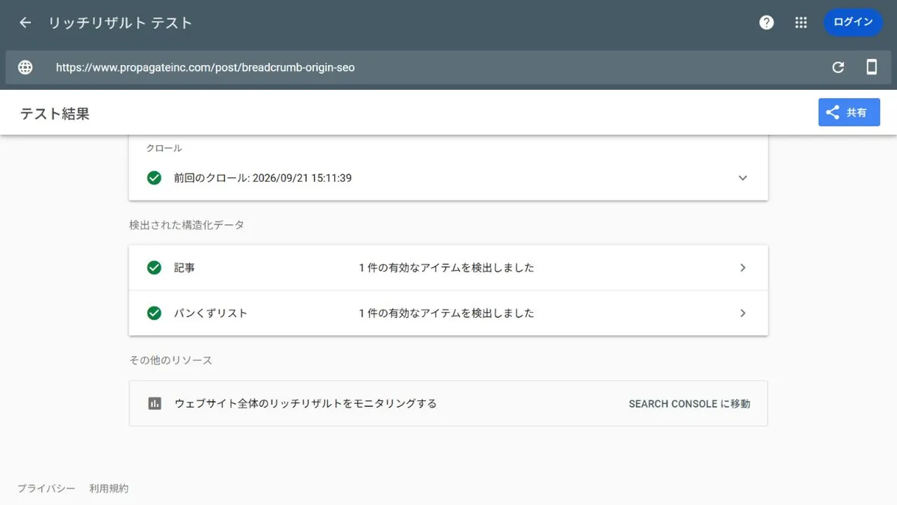
Task: Click パンくずリスト's 1 件の有効なアイテムを検出しました text
Action: click(x=446, y=313)
